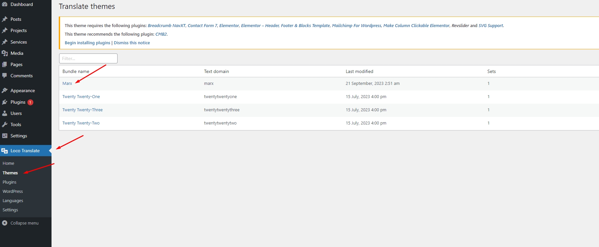Image resolution: width=599 pixels, height=247 pixels.
Task: Sort by Last modified column header
Action: coord(359,71)
